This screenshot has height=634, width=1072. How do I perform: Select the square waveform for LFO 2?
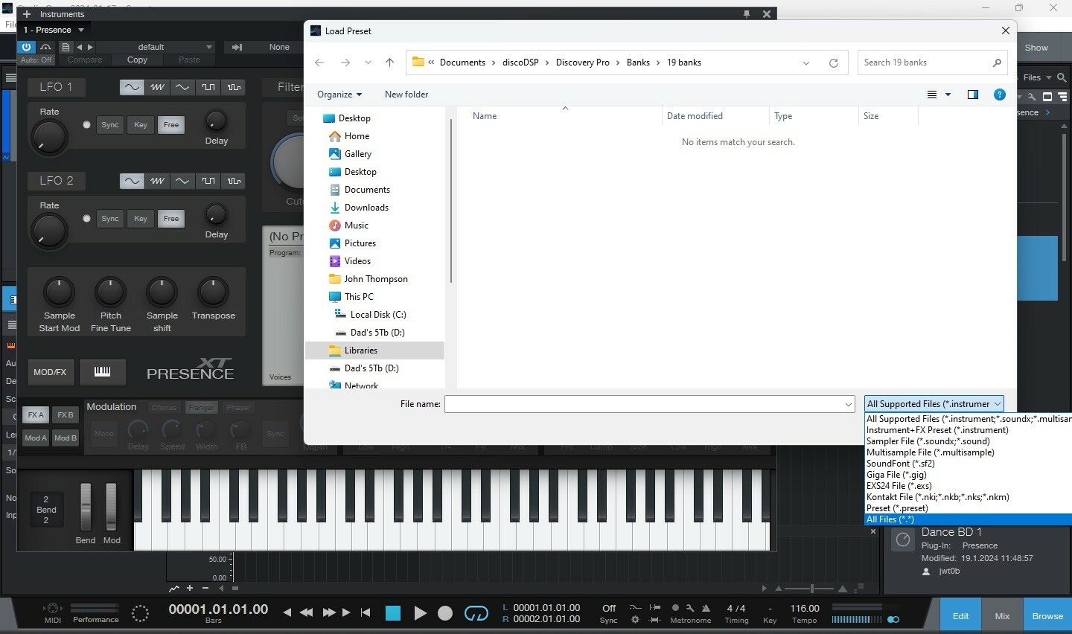tap(208, 181)
